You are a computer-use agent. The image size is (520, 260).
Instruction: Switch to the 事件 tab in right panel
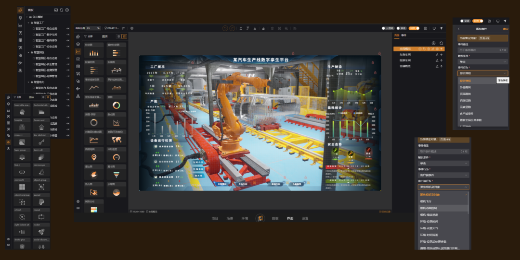tap(403, 35)
